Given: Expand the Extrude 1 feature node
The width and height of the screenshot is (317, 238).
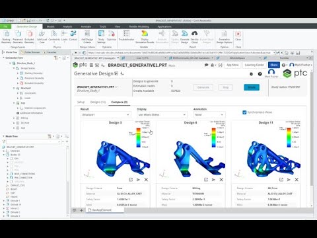Looking at the screenshot, I should tap(3, 201).
